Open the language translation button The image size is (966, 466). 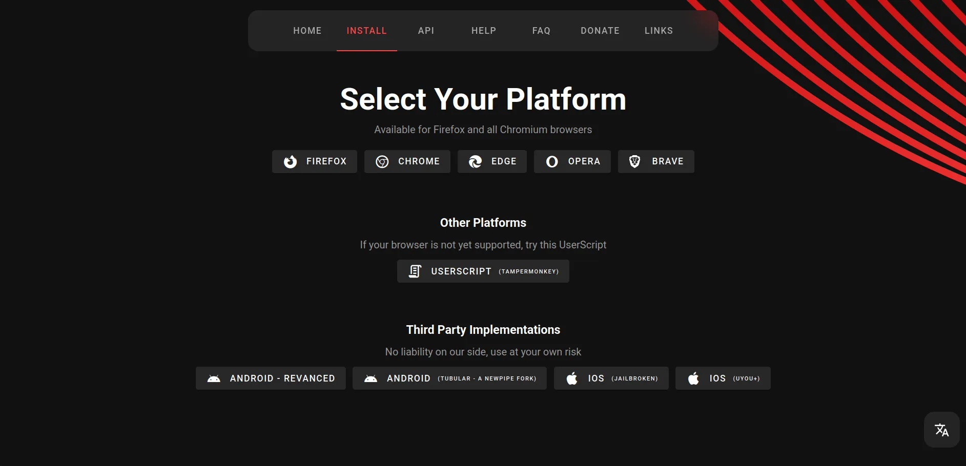coord(941,430)
